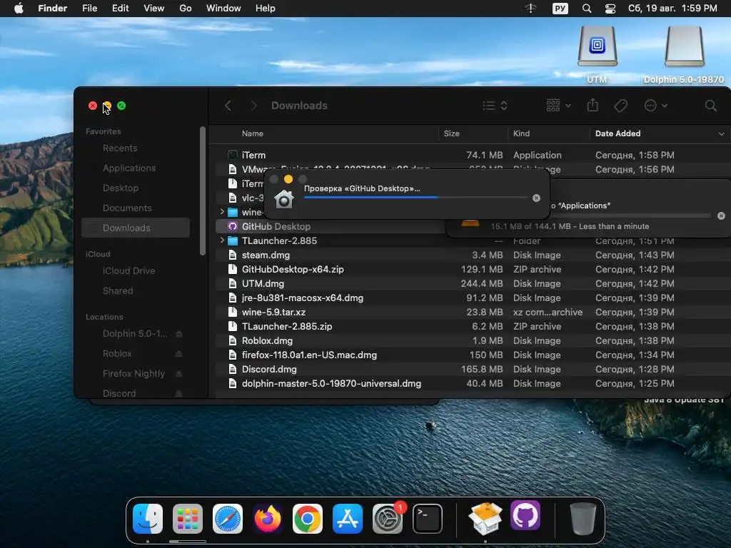Open the Go menu
Viewport: 731px width, 548px height.
(x=186, y=9)
